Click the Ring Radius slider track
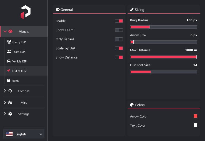 (x=164, y=27)
